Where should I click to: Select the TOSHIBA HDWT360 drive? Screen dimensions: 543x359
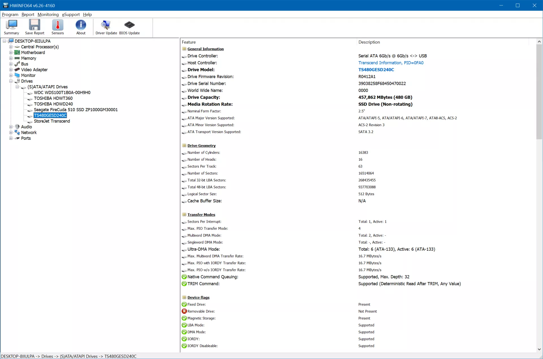pos(53,98)
